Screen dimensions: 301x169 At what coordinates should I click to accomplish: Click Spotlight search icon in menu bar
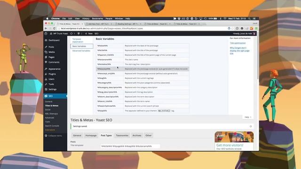(x=249, y=19)
